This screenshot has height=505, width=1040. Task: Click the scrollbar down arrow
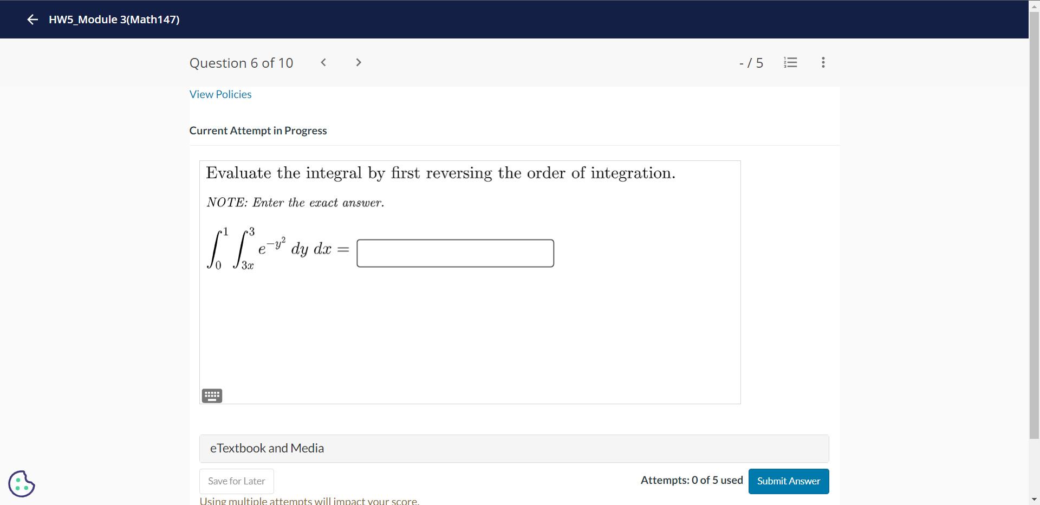click(x=1034, y=500)
